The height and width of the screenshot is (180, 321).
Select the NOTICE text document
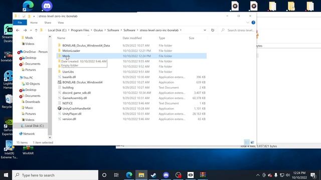[x=67, y=103]
